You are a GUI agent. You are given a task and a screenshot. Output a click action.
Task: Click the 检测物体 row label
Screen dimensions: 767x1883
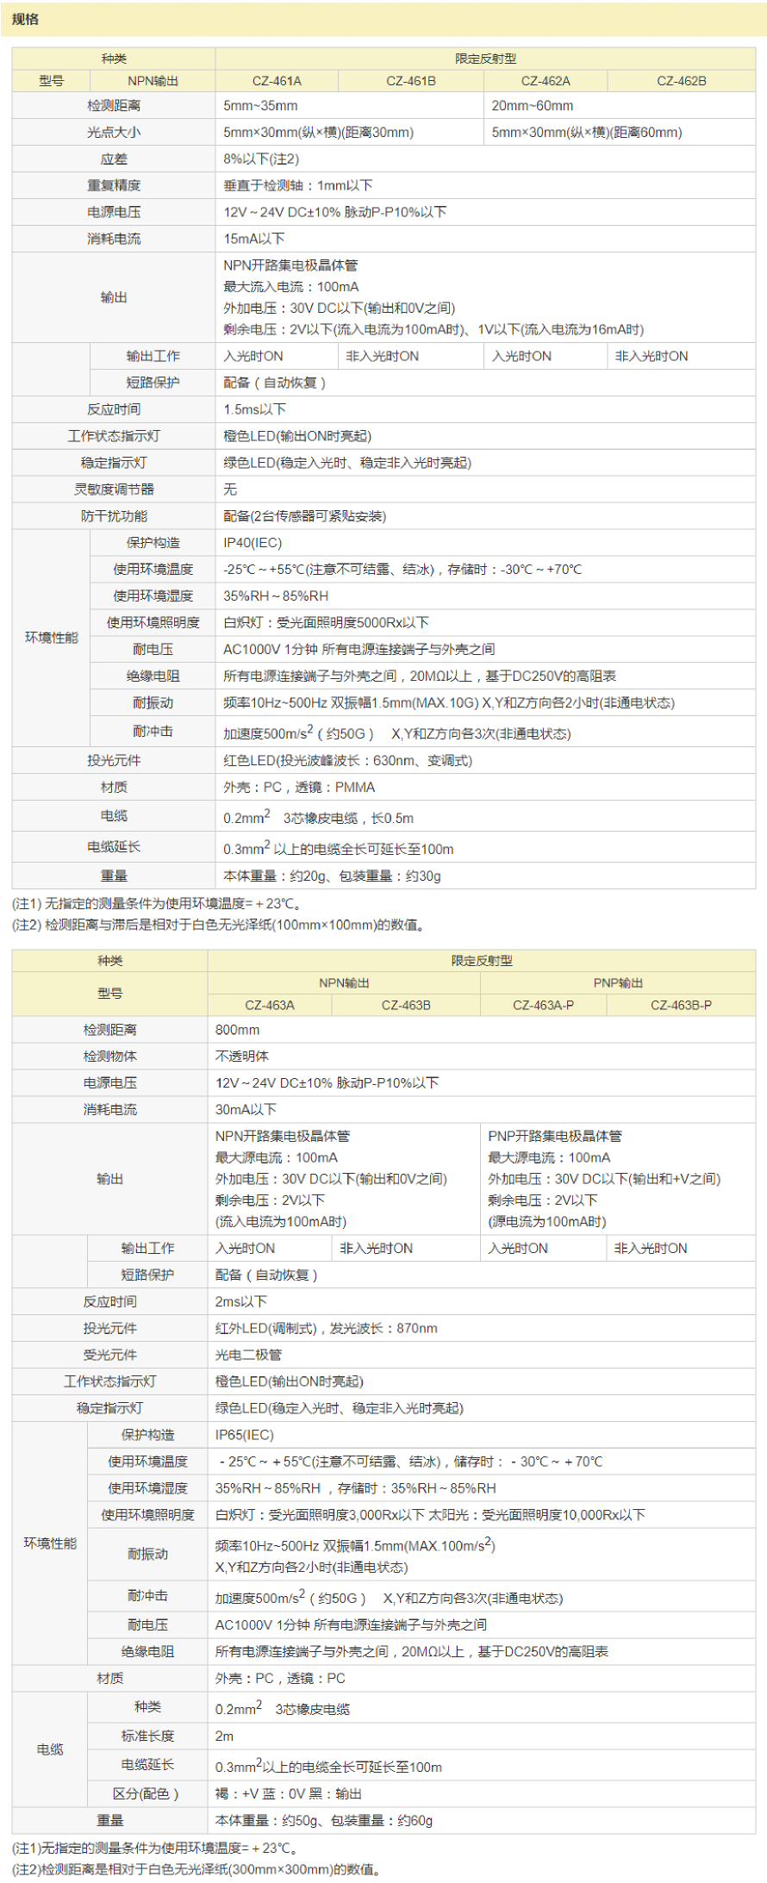pos(109,1056)
